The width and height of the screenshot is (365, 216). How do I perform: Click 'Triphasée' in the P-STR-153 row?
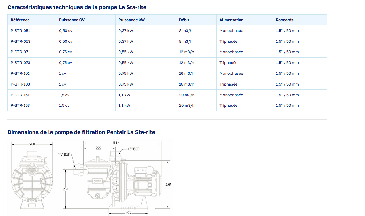tap(229, 105)
